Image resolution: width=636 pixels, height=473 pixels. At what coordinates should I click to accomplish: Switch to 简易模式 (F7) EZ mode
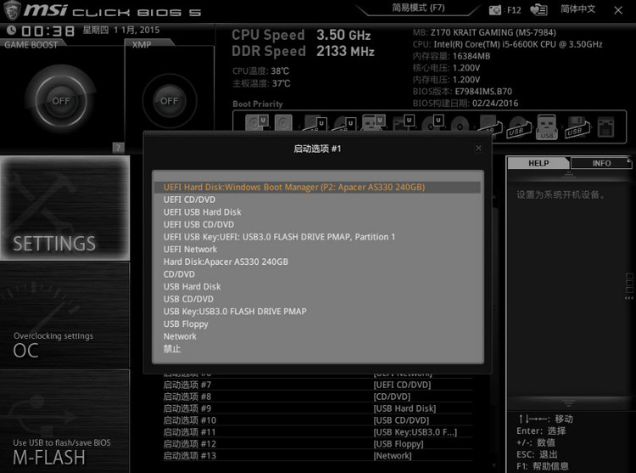point(418,8)
